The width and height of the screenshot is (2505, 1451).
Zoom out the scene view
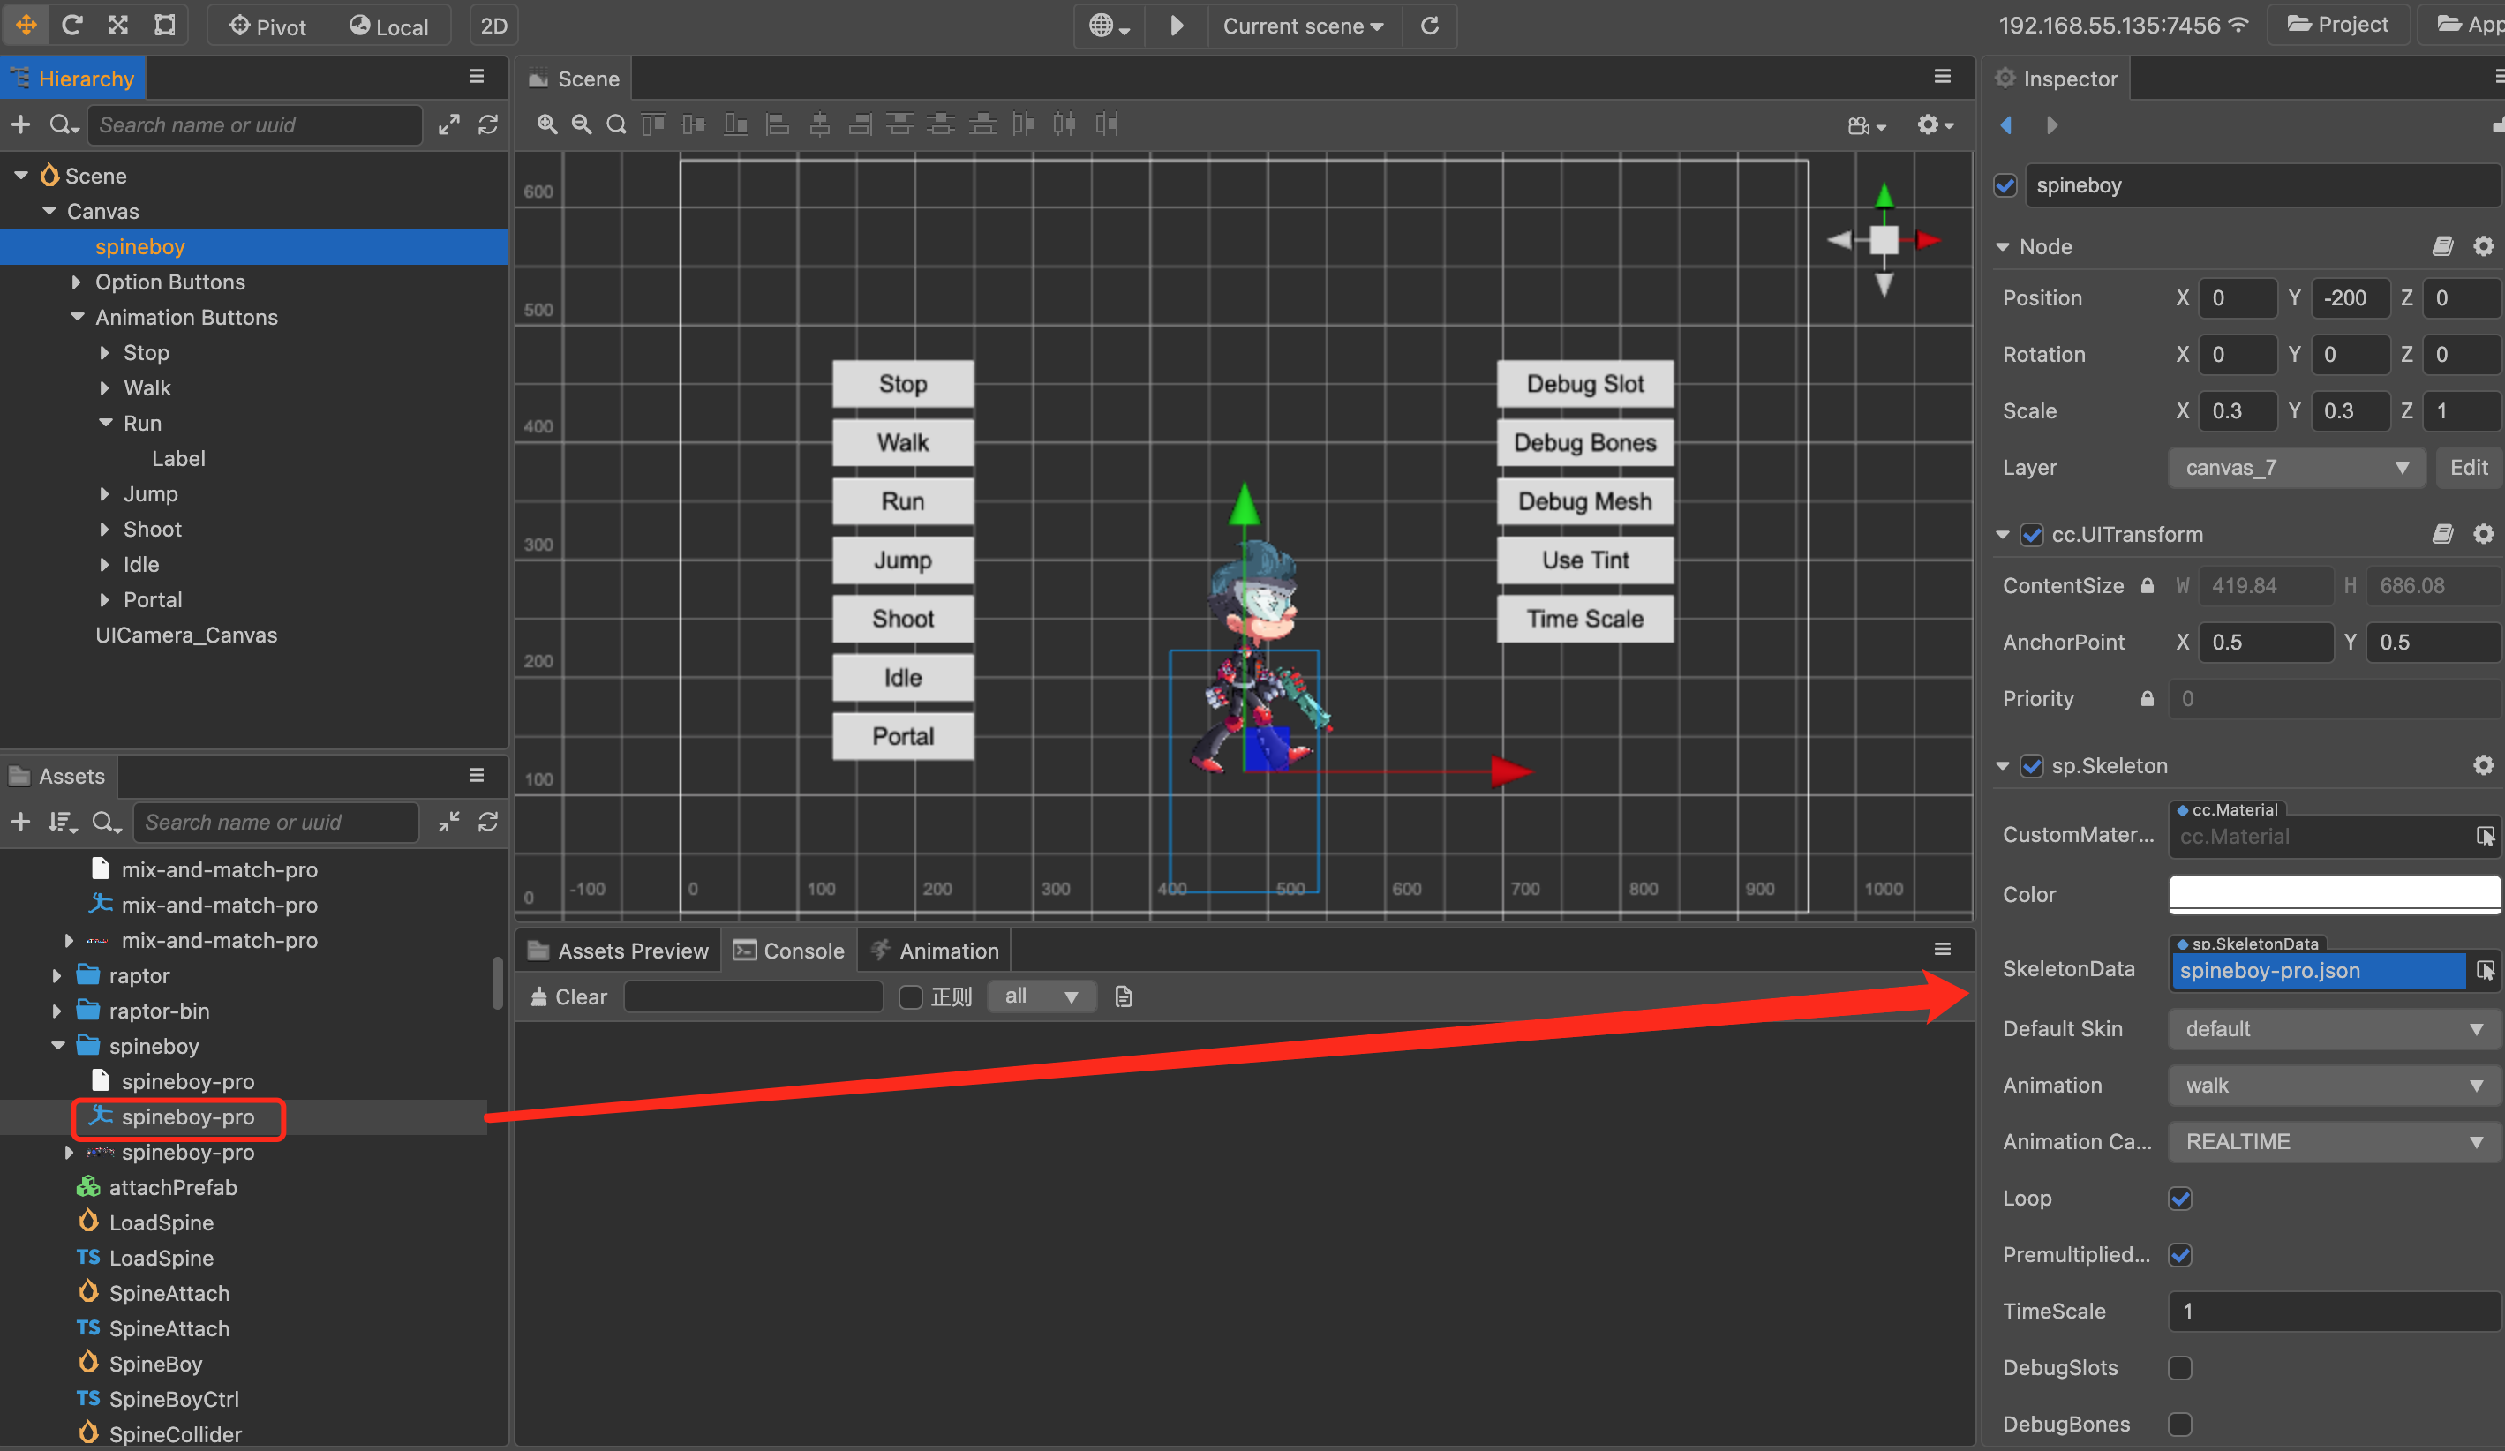pos(582,124)
